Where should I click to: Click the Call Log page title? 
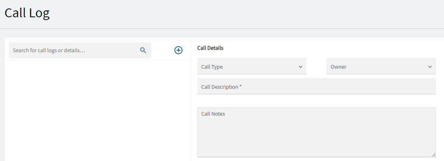(x=27, y=13)
